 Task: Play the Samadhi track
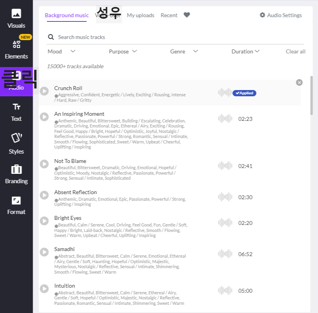click(44, 252)
